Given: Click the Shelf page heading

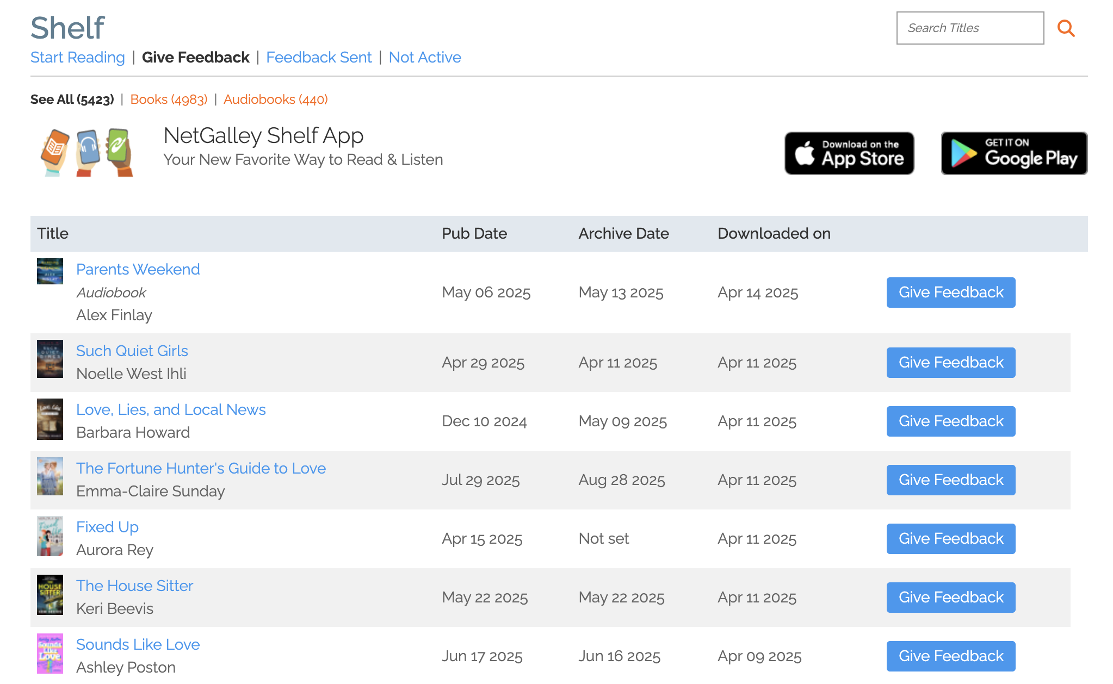Looking at the screenshot, I should click(x=67, y=28).
